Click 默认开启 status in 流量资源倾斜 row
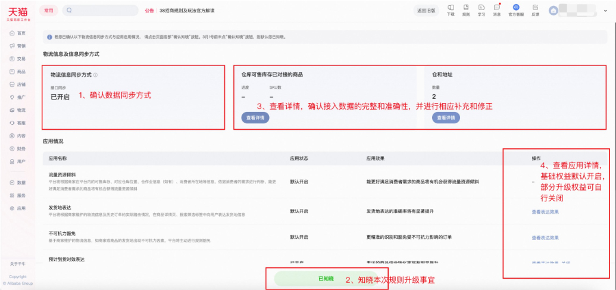 (x=299, y=182)
